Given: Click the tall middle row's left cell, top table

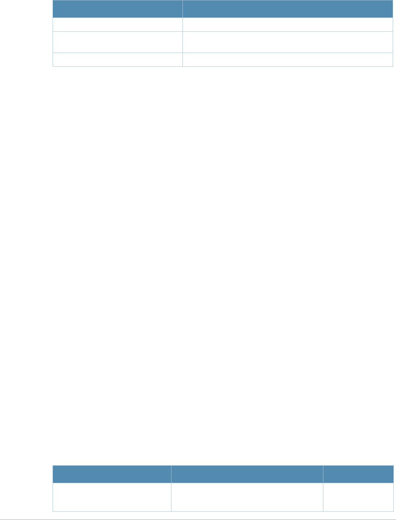Looking at the screenshot, I should click(x=118, y=42).
